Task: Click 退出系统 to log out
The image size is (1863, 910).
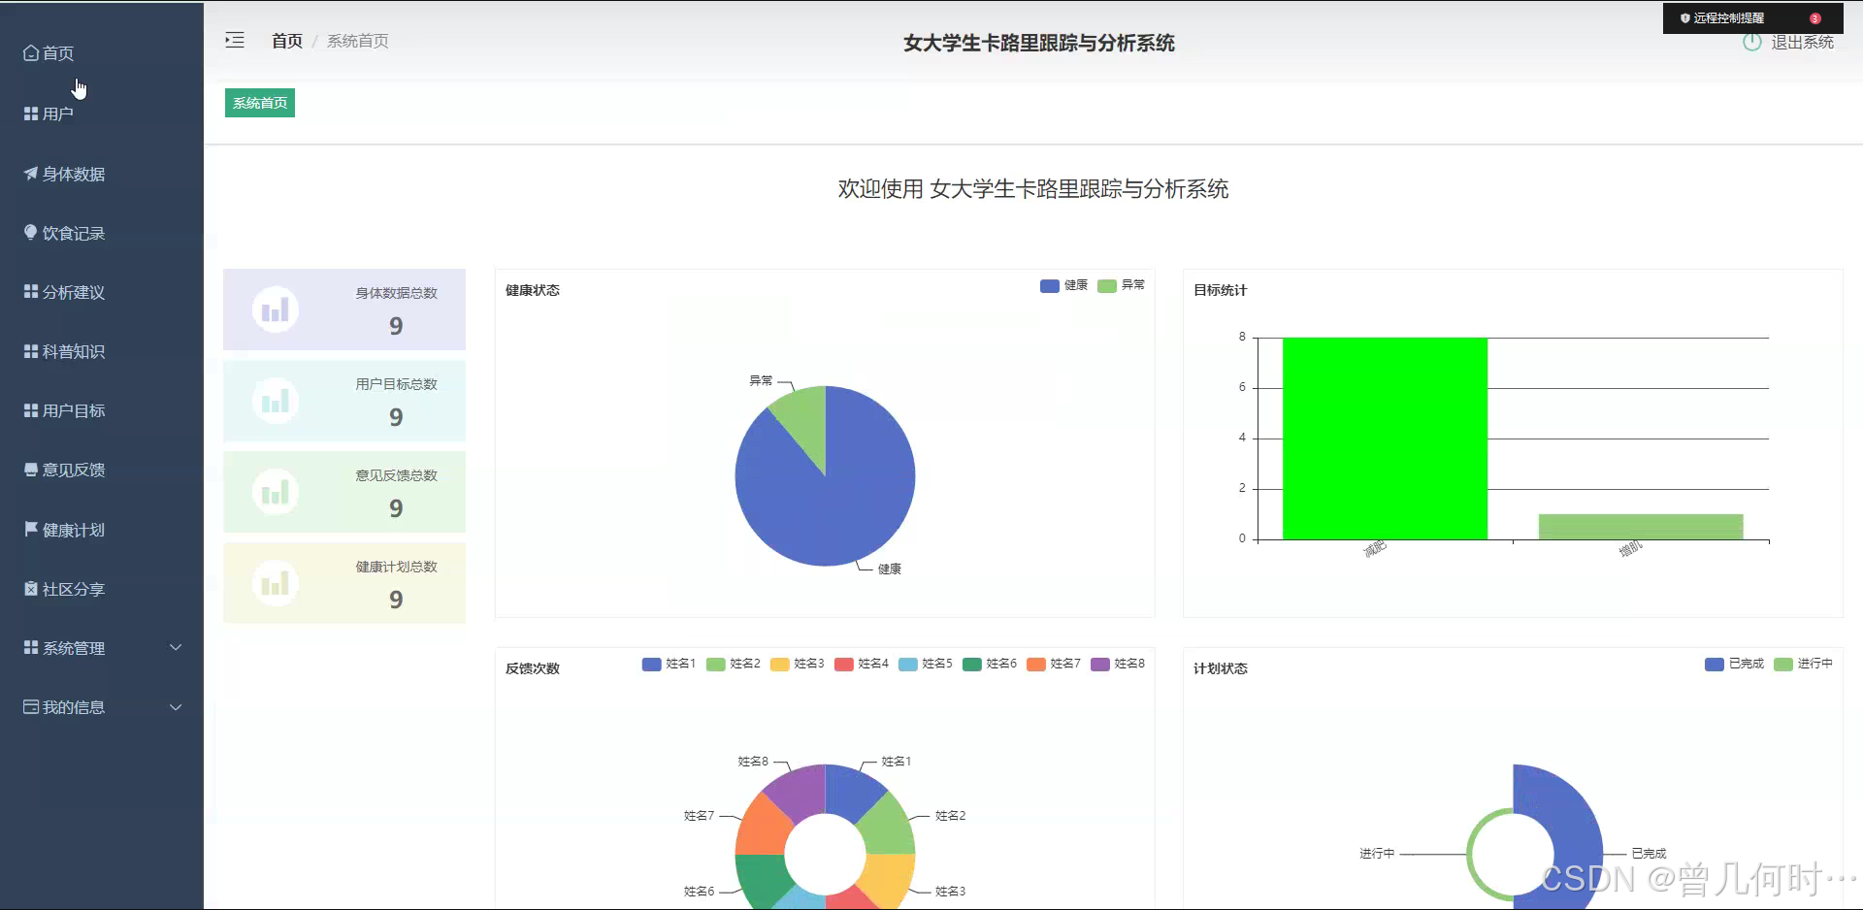Action: pos(1802,42)
